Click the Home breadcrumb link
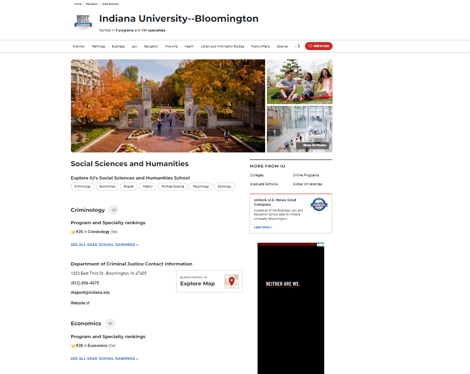The width and height of the screenshot is (470, 374). tap(78, 4)
